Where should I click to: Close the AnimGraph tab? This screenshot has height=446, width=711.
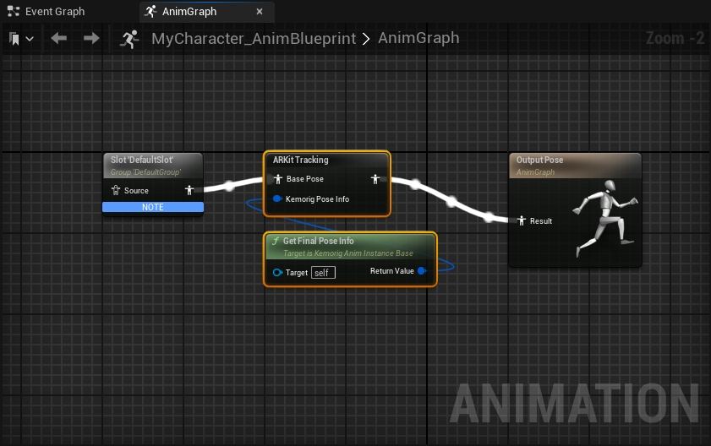tap(260, 12)
